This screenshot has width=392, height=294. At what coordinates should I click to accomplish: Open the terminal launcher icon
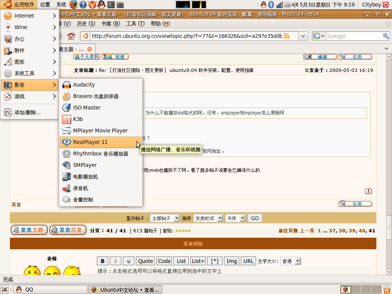[x=111, y=5]
